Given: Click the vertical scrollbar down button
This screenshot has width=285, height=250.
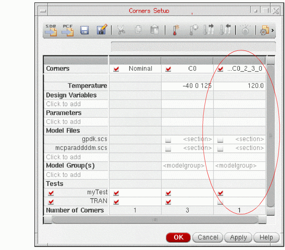Looking at the screenshot, I should tap(270, 211).
